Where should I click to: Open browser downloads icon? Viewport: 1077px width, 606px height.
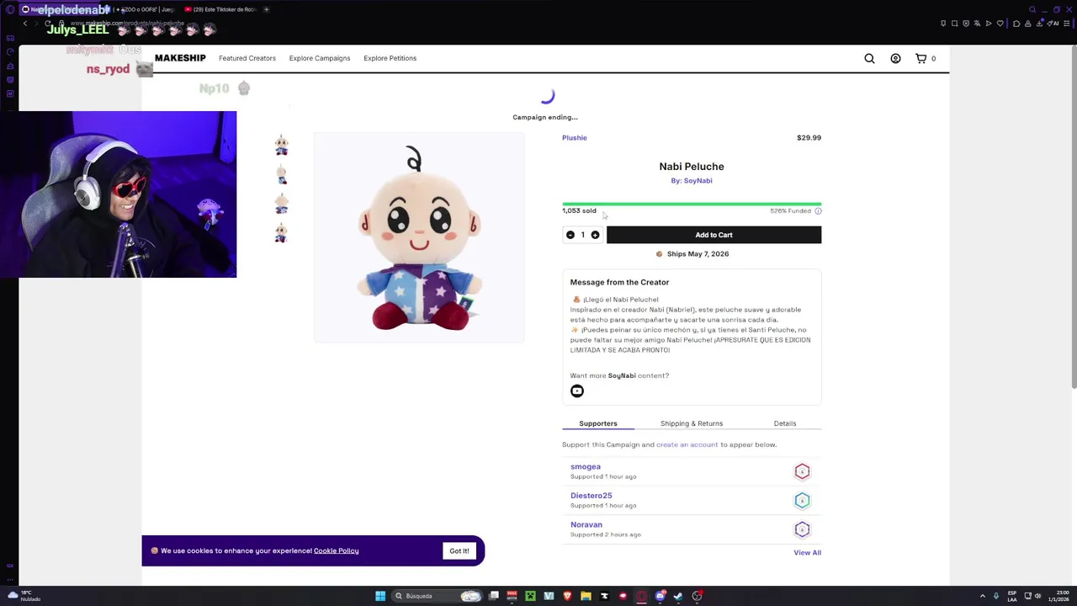1040,23
